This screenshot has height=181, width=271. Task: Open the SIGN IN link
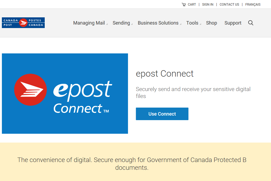[x=208, y=4]
